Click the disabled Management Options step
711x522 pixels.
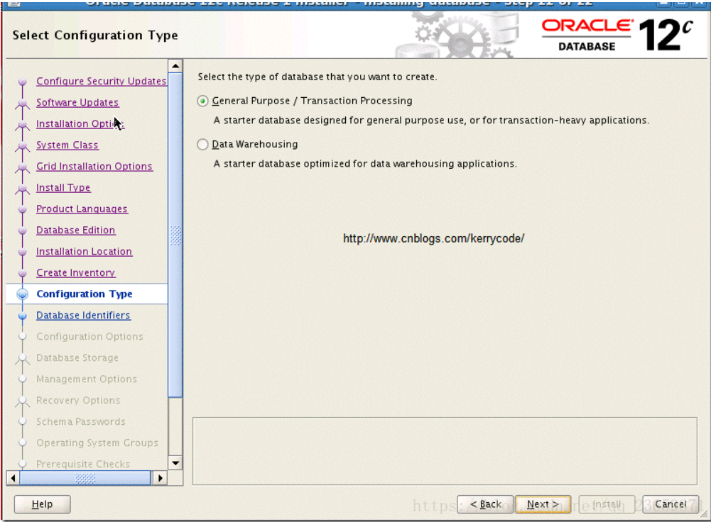pyautogui.click(x=86, y=379)
